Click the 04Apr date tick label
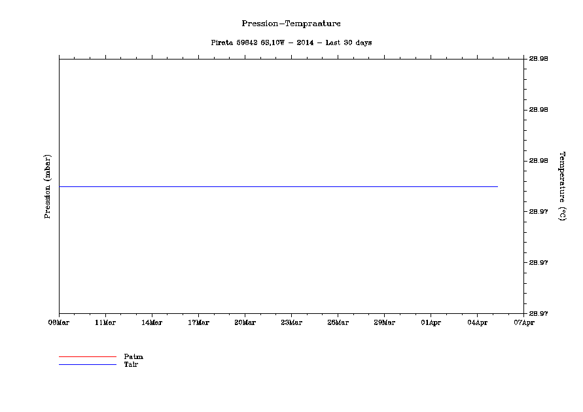583x412 pixels. [477, 322]
